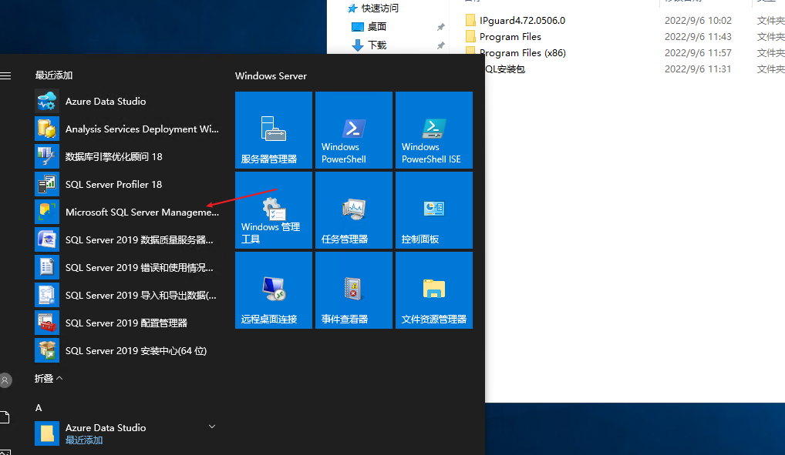Select the Program Files folder
The width and height of the screenshot is (785, 455).
(x=510, y=37)
